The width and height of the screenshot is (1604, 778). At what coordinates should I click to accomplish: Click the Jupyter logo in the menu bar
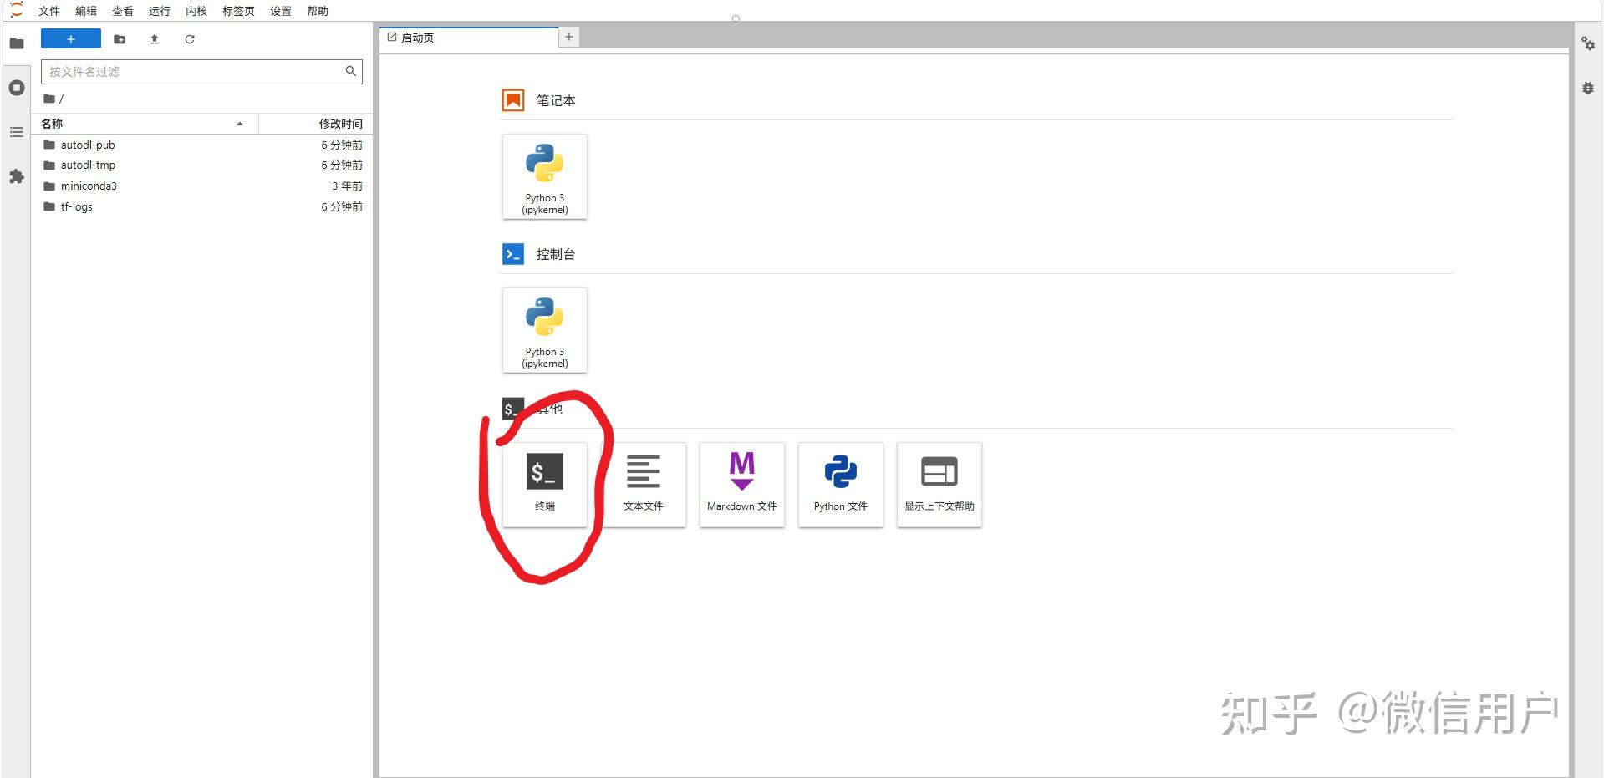tap(16, 10)
